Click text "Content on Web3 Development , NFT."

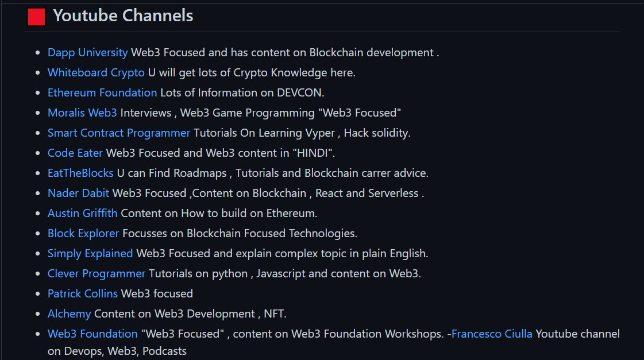point(190,314)
